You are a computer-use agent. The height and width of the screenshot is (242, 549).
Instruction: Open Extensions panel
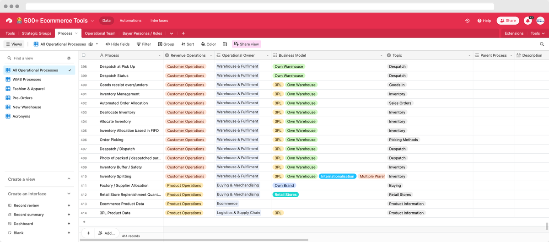click(514, 33)
